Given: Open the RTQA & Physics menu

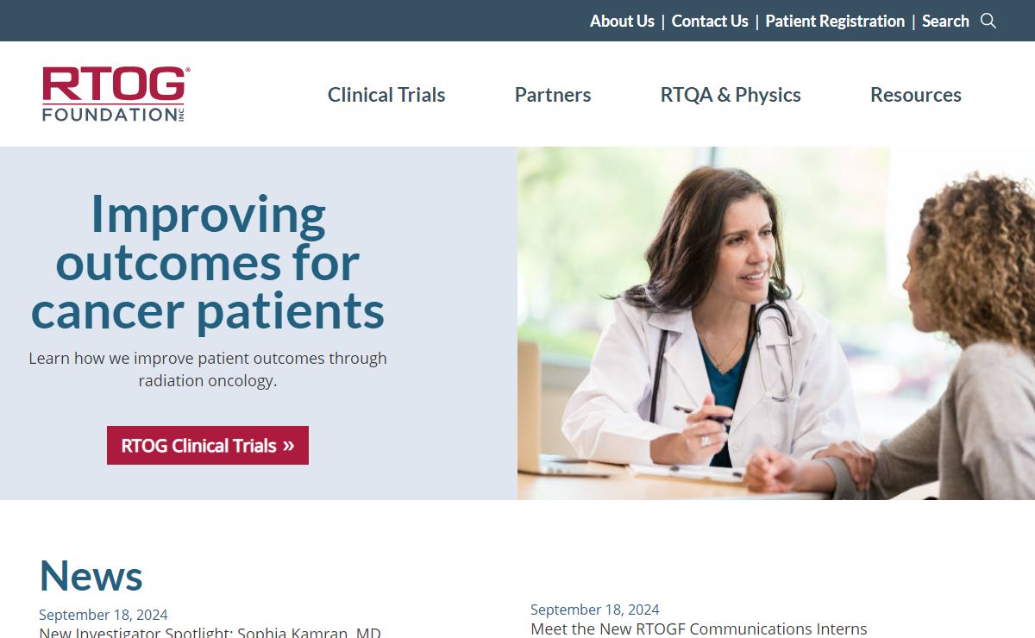Looking at the screenshot, I should tap(731, 95).
